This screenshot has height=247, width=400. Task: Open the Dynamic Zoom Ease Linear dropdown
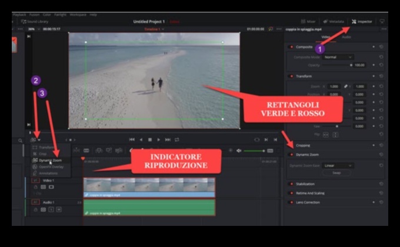(x=338, y=165)
